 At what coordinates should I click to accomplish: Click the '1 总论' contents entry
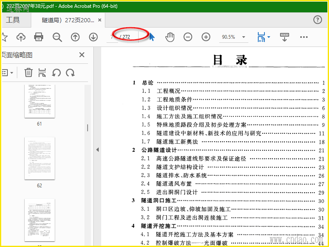point(229,83)
